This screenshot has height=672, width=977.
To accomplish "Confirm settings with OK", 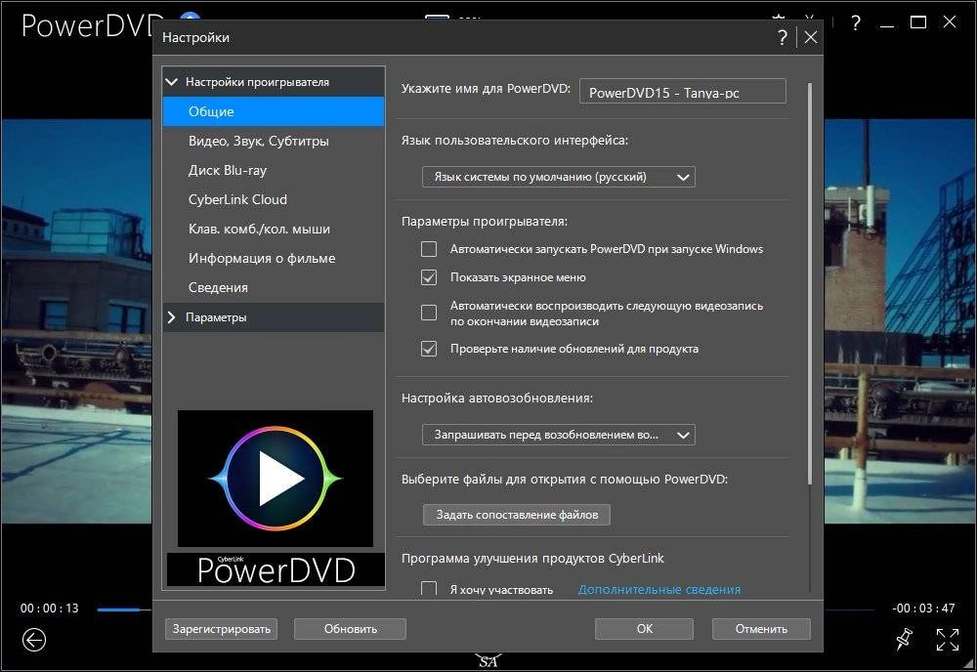I will 644,629.
